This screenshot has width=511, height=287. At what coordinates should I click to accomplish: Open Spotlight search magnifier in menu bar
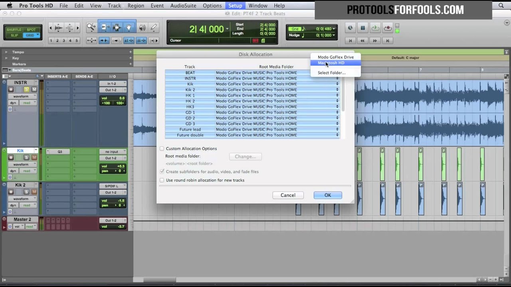(x=501, y=6)
